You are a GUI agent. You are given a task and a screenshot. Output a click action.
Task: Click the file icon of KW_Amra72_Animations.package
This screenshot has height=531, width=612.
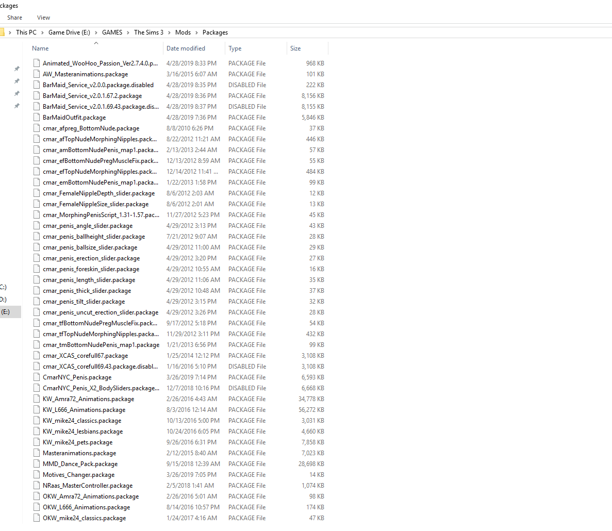point(36,399)
